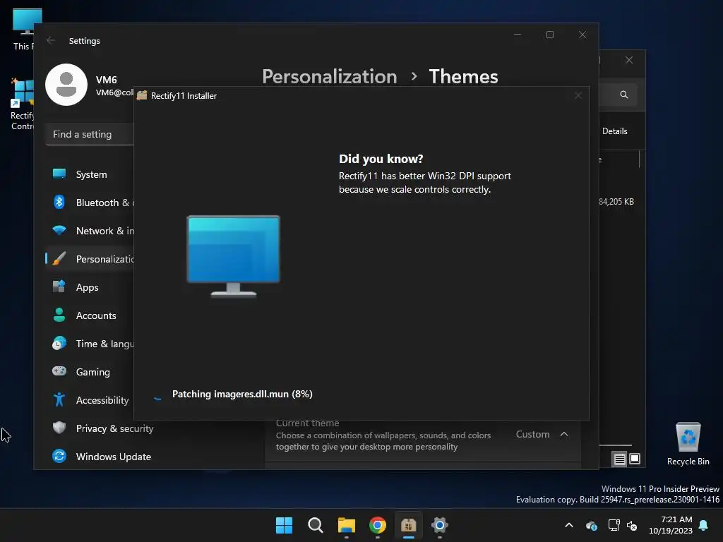723x542 pixels.
Task: Click Details in background Explorer window
Action: coord(615,131)
